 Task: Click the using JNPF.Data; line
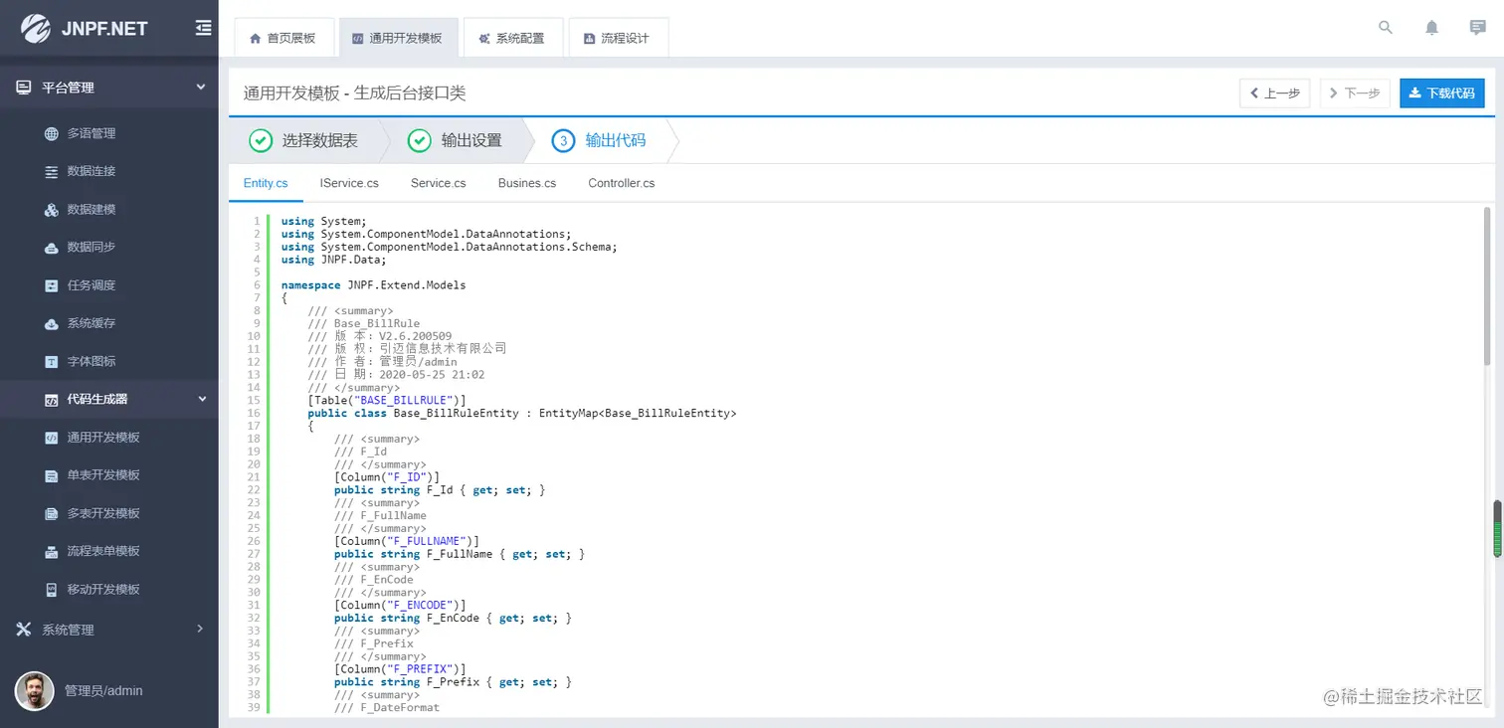(x=333, y=260)
